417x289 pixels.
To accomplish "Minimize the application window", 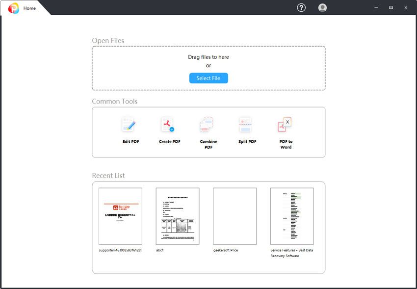I will (x=375, y=7).
